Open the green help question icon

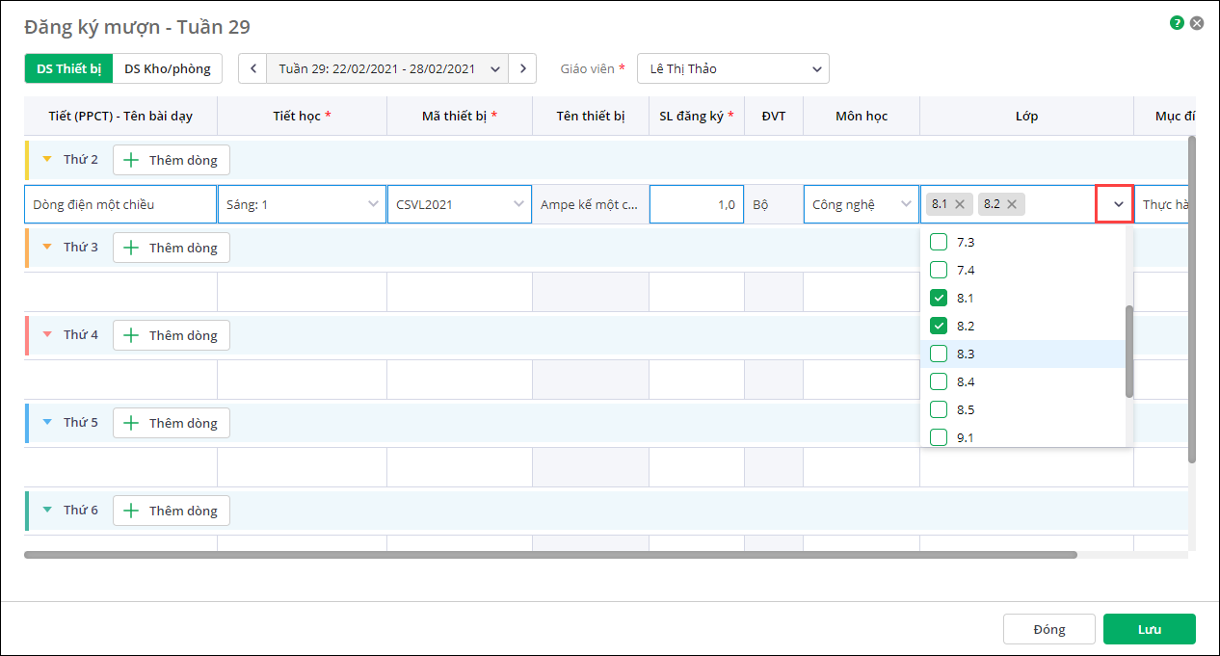click(1177, 23)
